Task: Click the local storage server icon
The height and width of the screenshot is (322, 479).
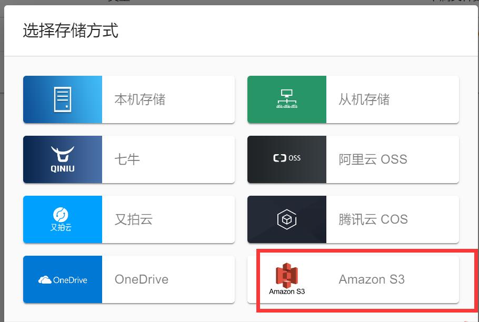Action: coord(63,99)
